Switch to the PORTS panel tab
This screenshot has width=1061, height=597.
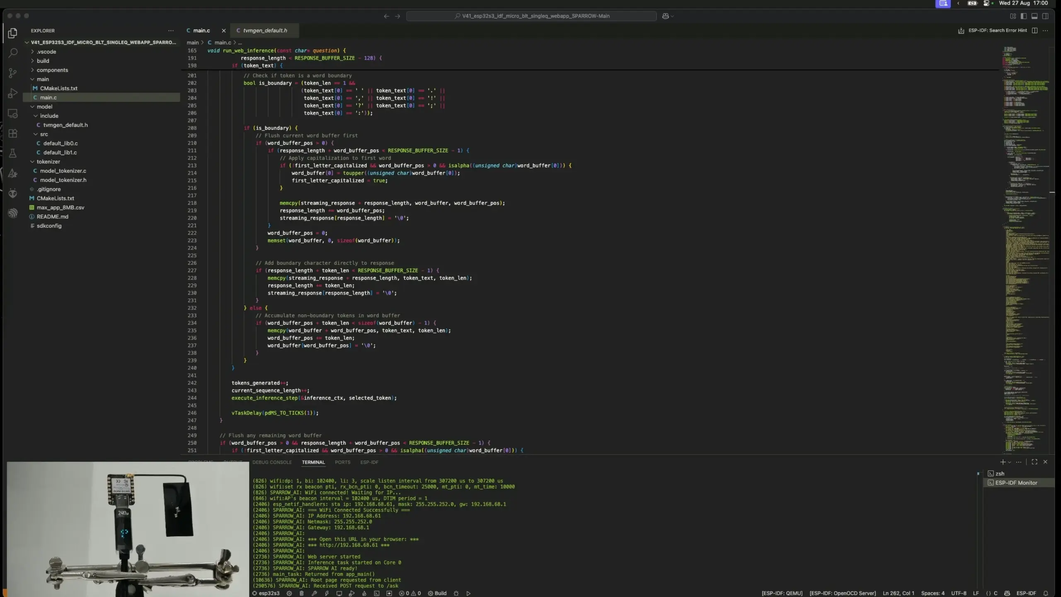(x=342, y=462)
